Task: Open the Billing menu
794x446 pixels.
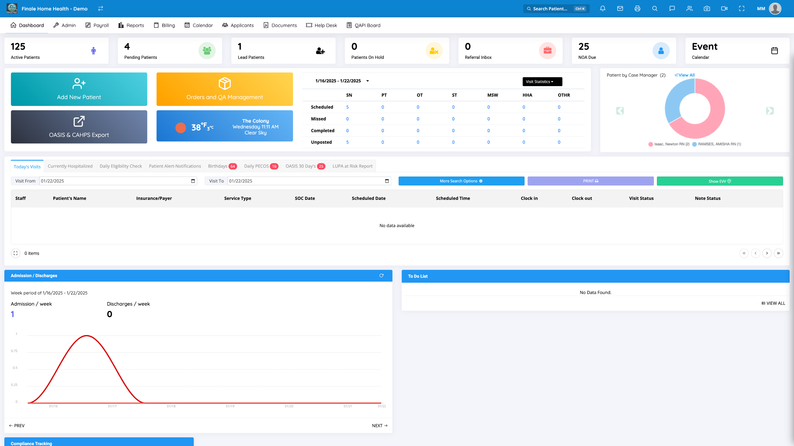Action: pos(164,25)
